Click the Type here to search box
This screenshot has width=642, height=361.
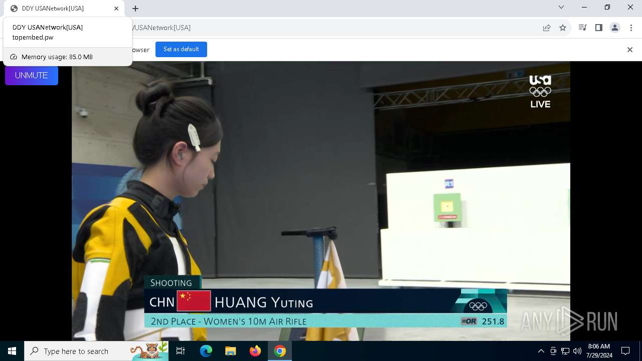pyautogui.click(x=96, y=351)
